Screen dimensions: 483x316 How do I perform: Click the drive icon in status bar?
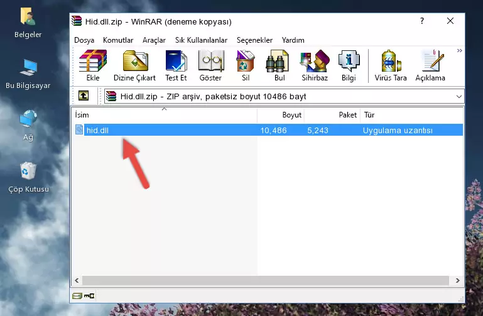(x=77, y=296)
